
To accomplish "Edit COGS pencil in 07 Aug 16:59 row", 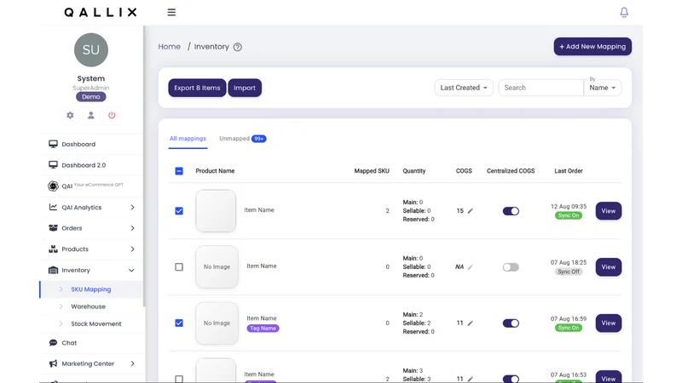I will pyautogui.click(x=471, y=323).
